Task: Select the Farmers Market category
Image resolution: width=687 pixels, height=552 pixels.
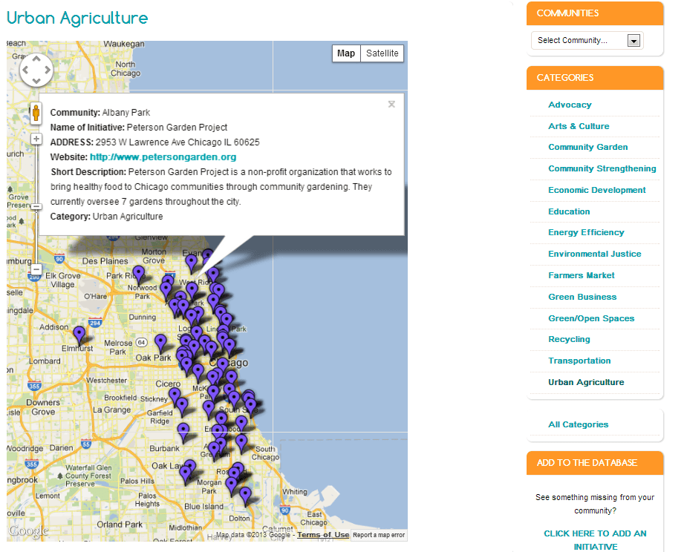Action: (x=582, y=275)
